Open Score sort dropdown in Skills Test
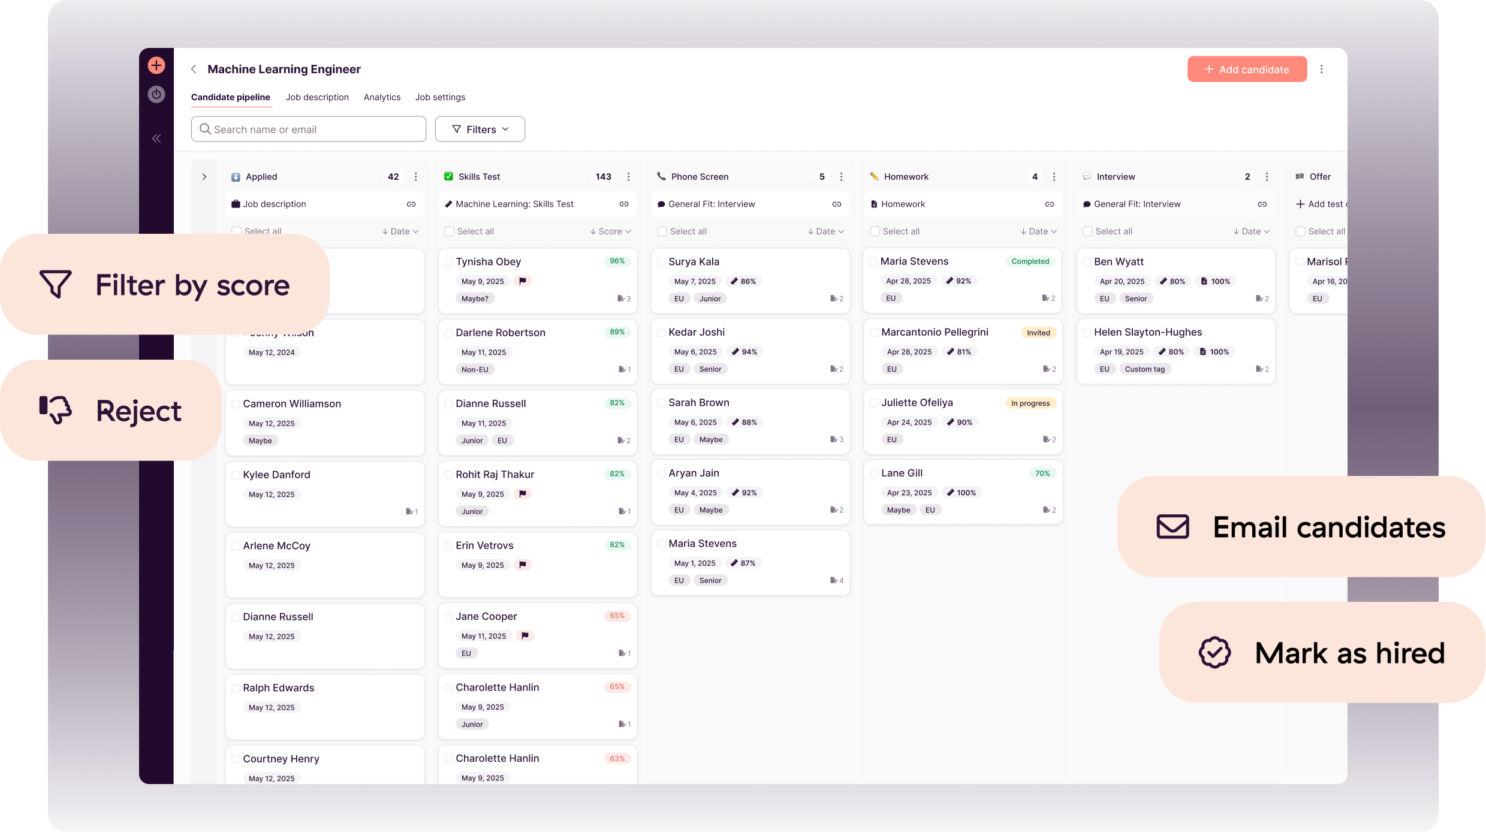 point(610,231)
